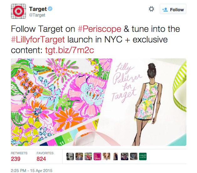
Task: Open the #Periscope hashtag
Action: 99,29
